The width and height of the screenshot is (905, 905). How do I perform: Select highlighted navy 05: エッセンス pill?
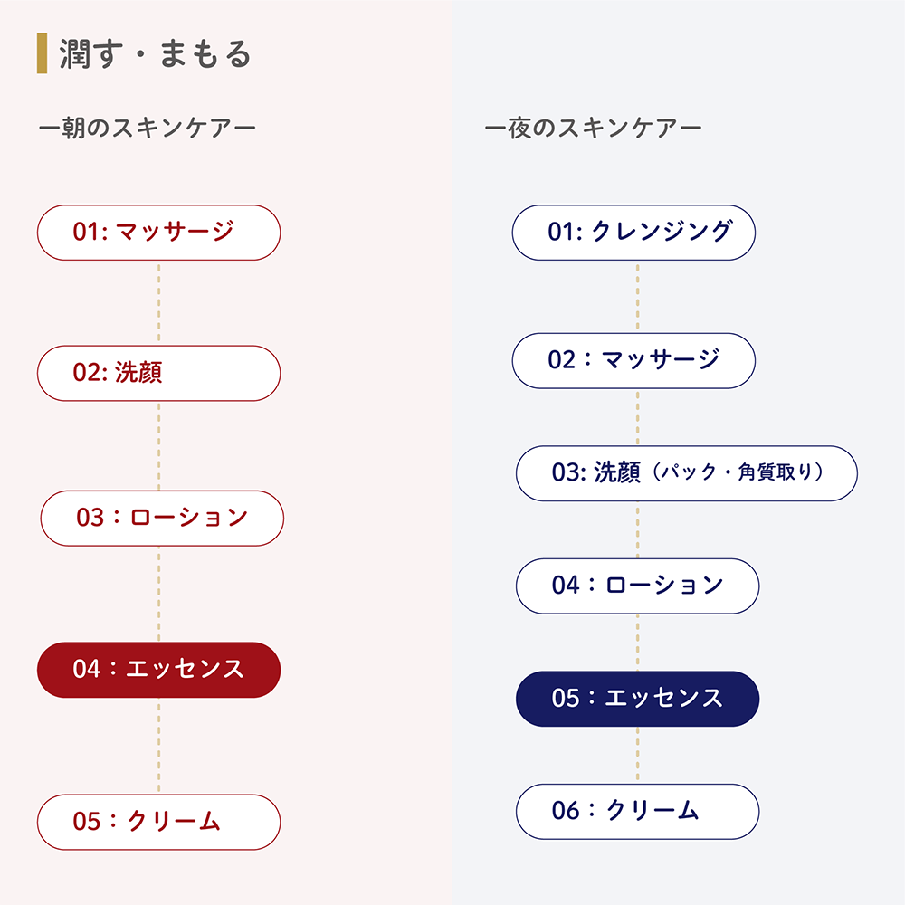pos(638,699)
